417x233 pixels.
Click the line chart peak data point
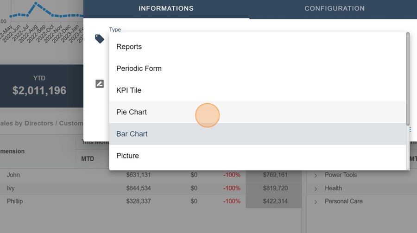(36, 3)
